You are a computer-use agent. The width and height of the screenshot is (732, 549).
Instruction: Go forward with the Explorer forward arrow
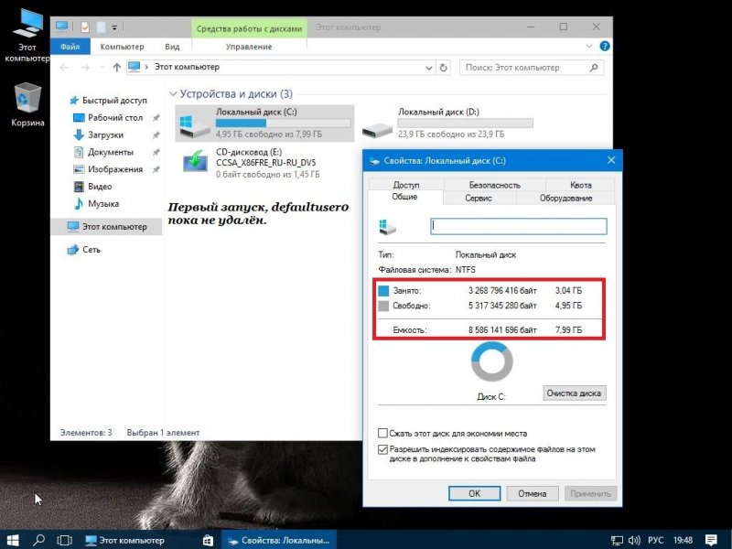point(85,67)
